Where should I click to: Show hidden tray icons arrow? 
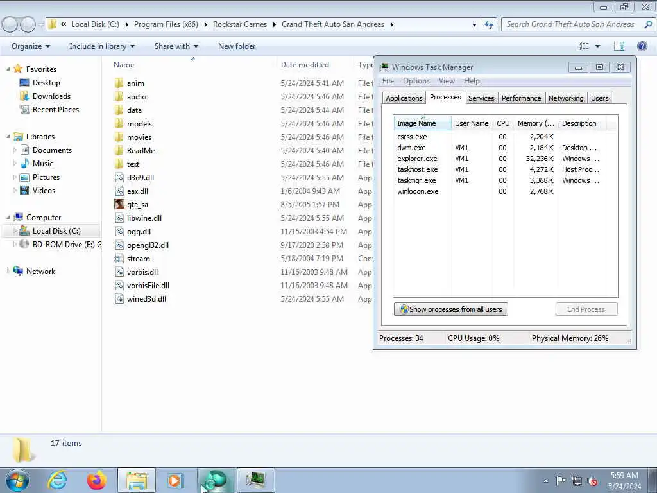545,481
